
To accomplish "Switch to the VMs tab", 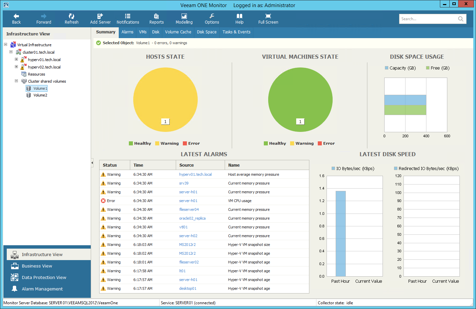I will coord(143,32).
